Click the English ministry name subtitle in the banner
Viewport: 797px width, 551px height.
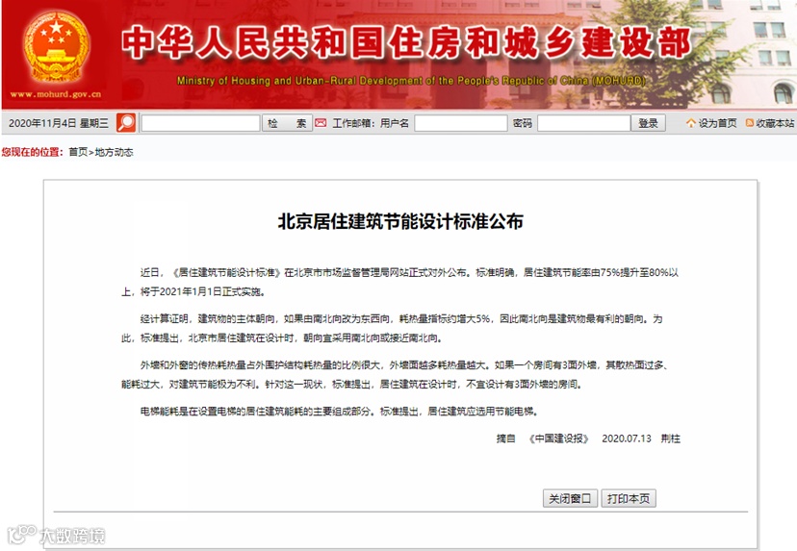pyautogui.click(x=411, y=81)
